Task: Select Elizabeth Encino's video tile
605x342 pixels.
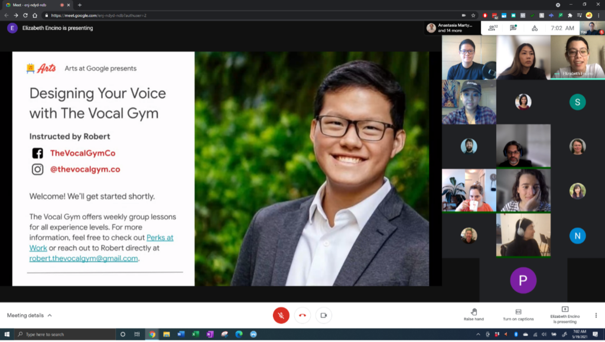Action: (x=577, y=57)
